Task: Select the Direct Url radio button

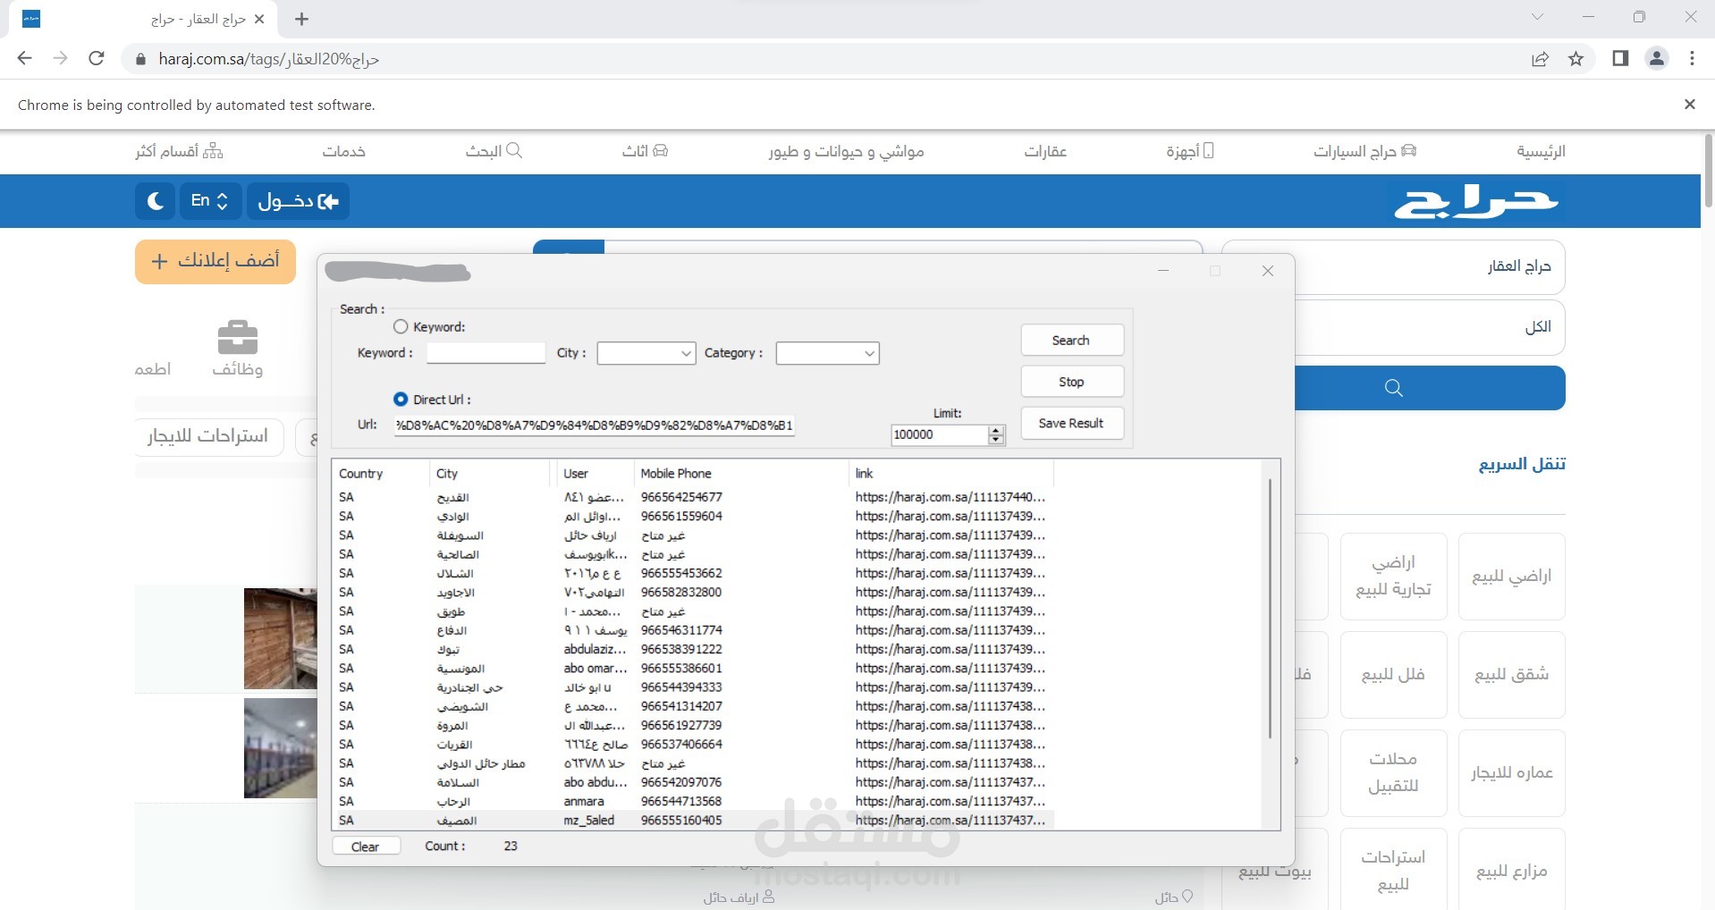Action: click(401, 400)
